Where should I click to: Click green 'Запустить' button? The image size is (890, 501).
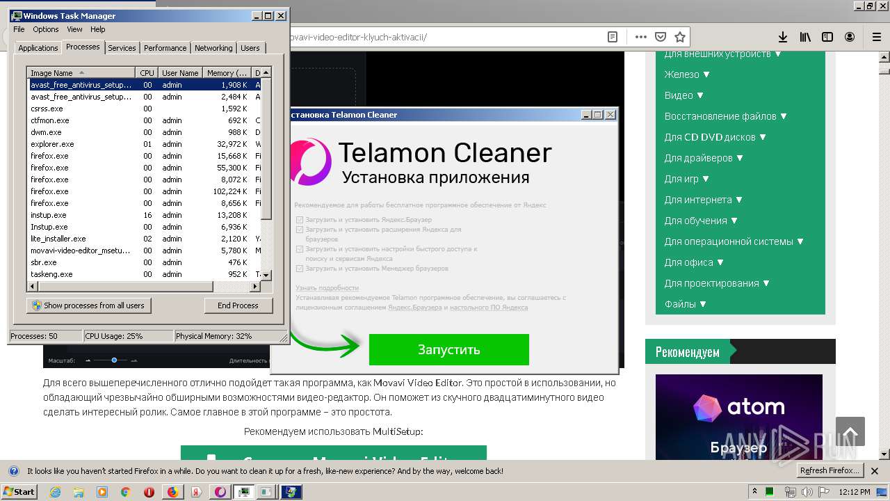448,349
